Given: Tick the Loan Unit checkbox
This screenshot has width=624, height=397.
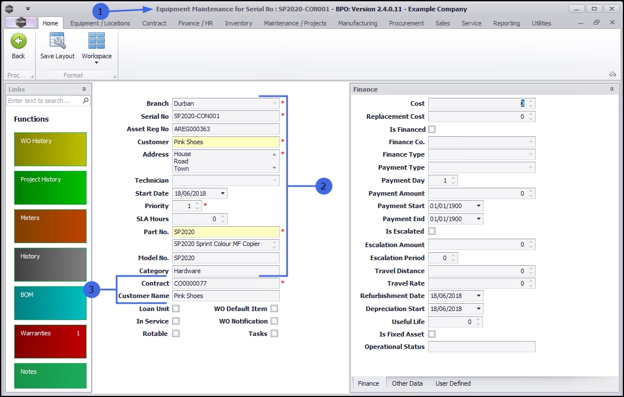Looking at the screenshot, I should point(176,309).
